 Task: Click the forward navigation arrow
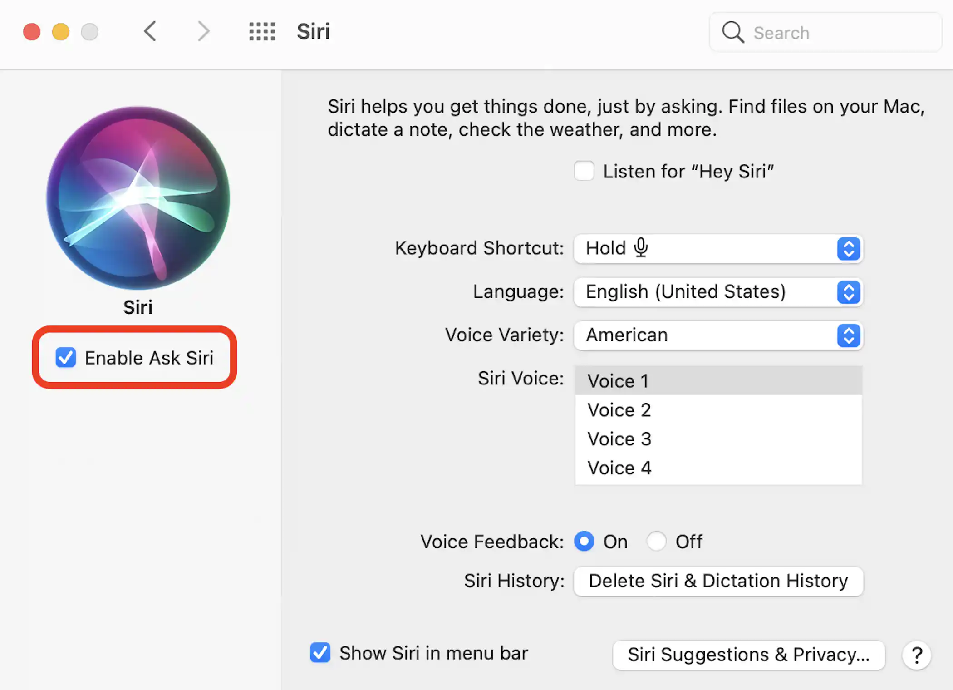[203, 32]
